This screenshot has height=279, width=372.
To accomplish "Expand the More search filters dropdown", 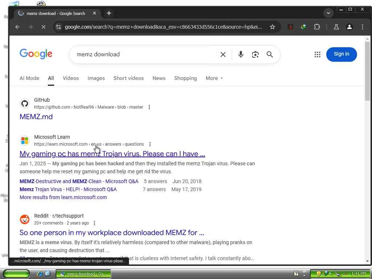I will coord(214,78).
